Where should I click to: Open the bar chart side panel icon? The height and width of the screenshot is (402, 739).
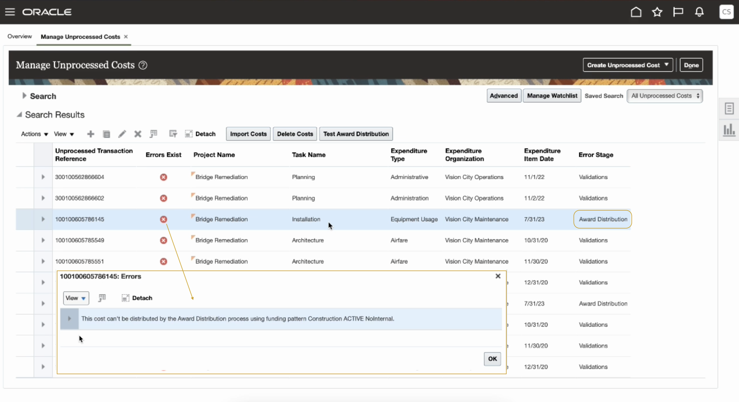[x=729, y=130]
